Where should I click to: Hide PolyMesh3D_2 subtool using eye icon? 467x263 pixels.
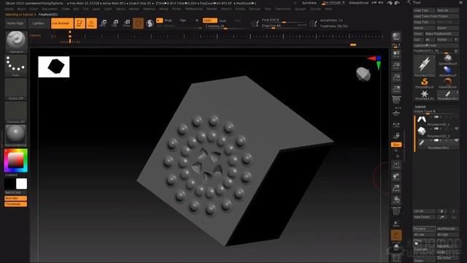tap(456, 129)
